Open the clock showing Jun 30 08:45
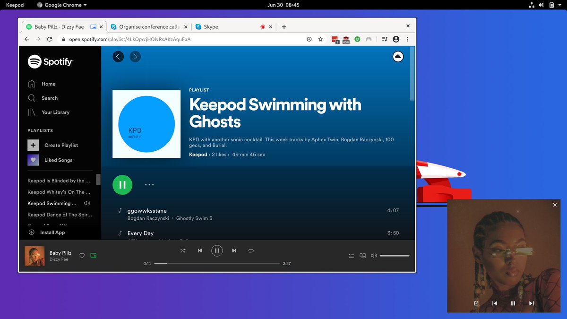Image resolution: width=567 pixels, height=319 pixels. 283,5
